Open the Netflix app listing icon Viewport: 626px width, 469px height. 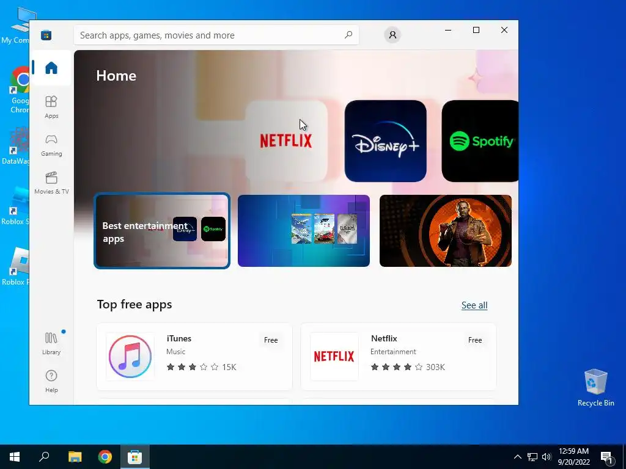pos(334,357)
